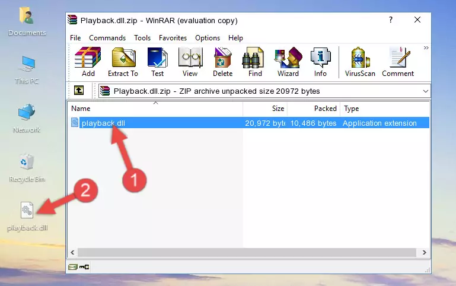This screenshot has width=456, height=286.
Task: Open the Commands menu
Action: [x=107, y=38]
